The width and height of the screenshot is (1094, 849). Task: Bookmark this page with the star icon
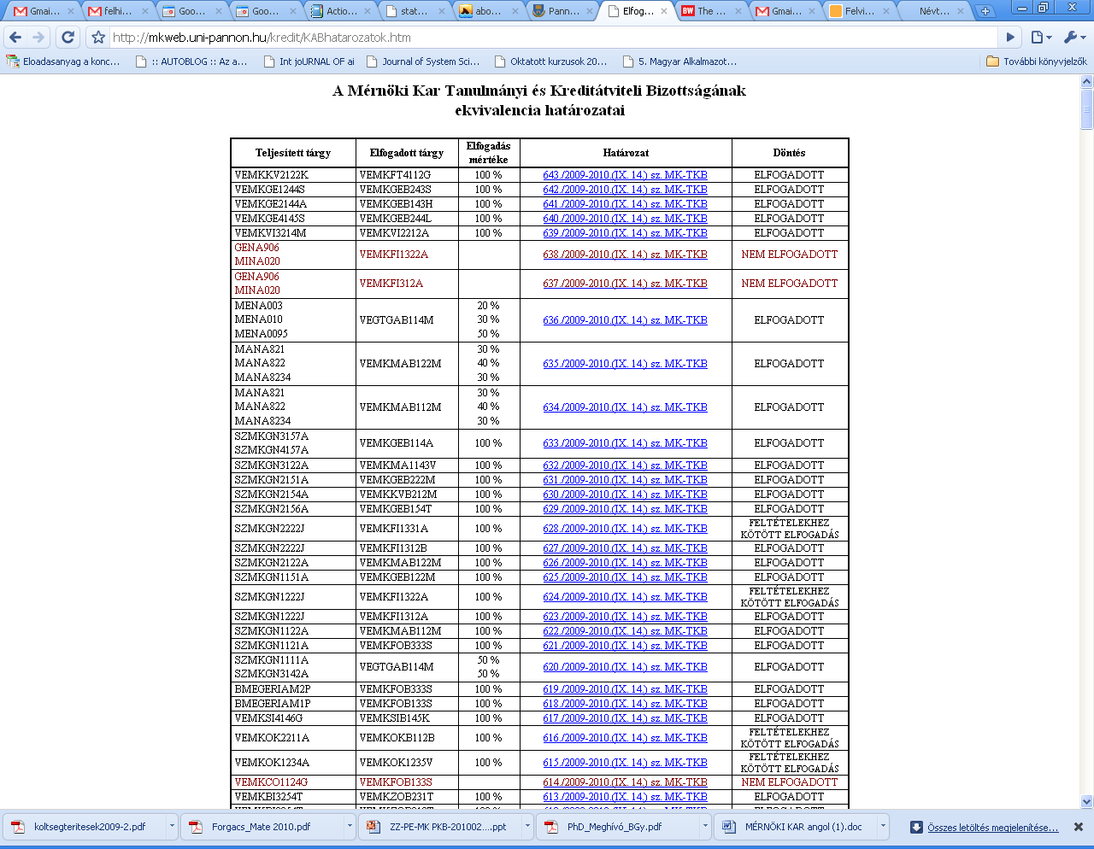tap(98, 38)
